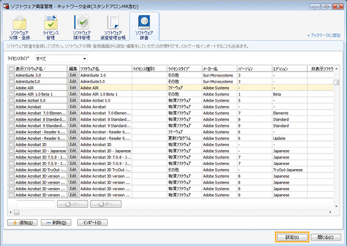Select the 更新プログラム license type cell
Screen dimensions: 347x246
(x=185, y=138)
